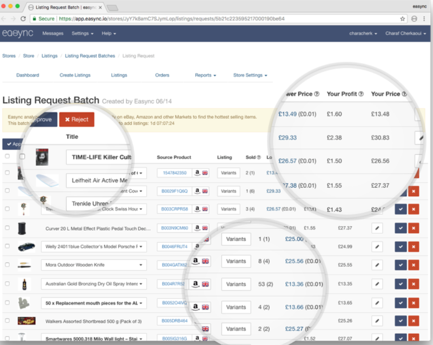Open source product link B0046FRUT4
Image resolution: width=433 pixels, height=345 pixels.
(174, 247)
